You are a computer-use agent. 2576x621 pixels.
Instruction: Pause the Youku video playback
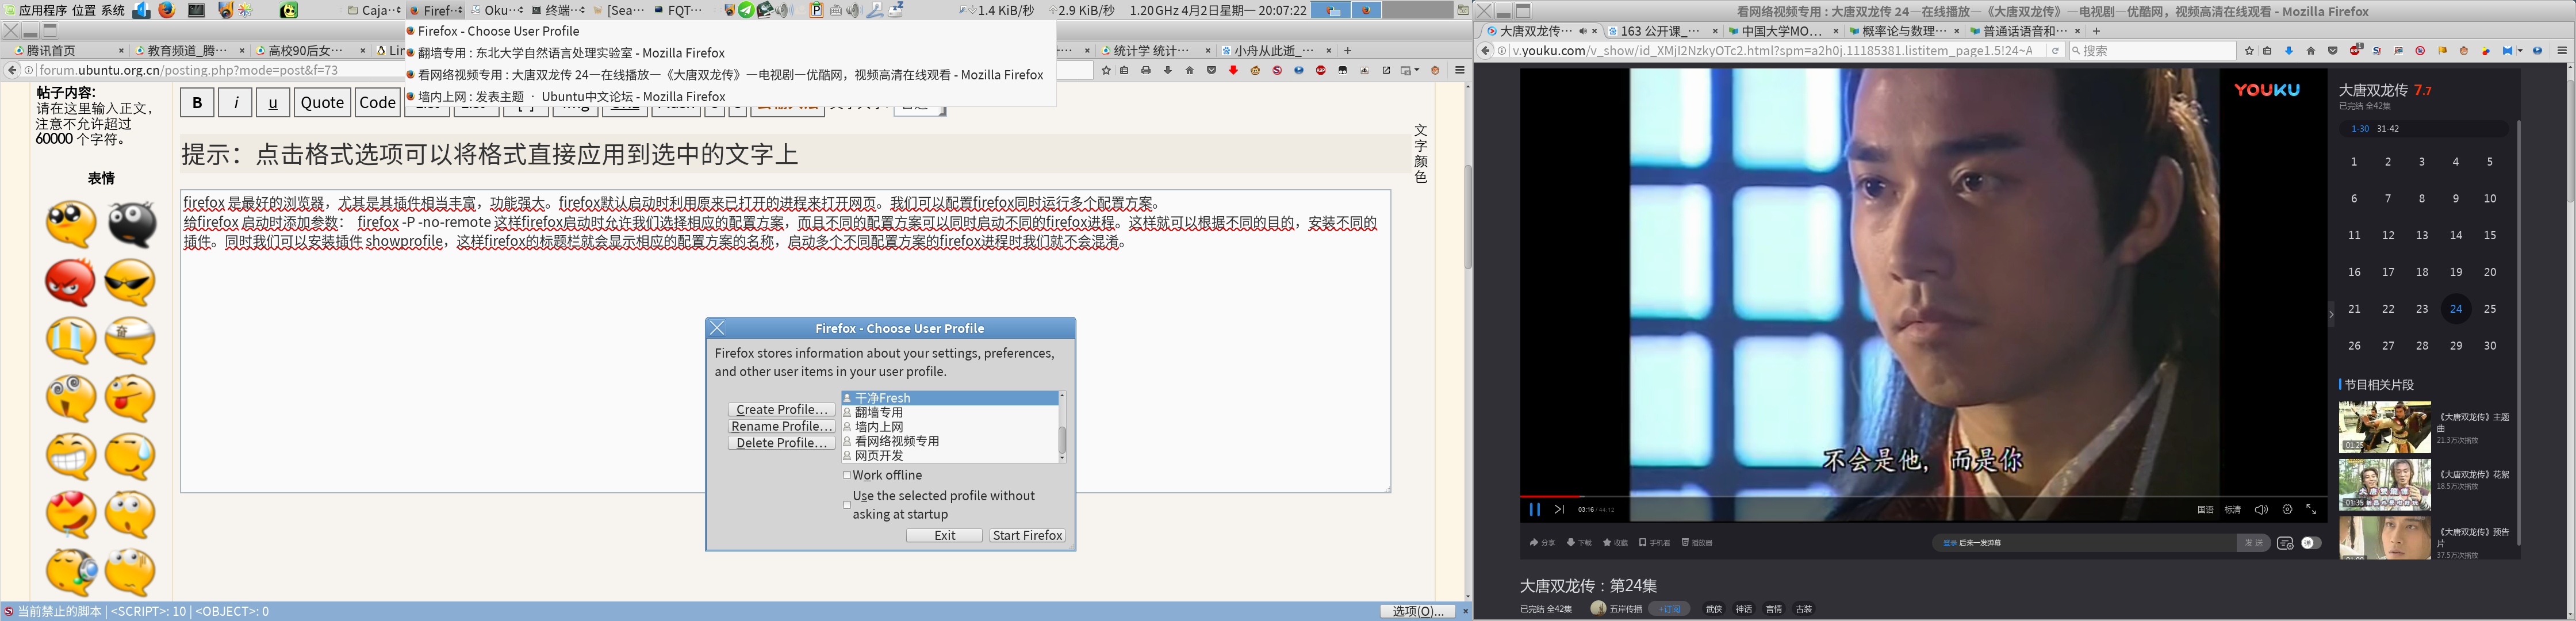[1534, 509]
